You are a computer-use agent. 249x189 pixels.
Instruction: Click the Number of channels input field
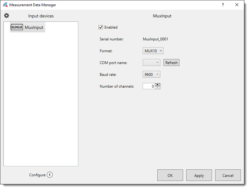click(x=149, y=86)
